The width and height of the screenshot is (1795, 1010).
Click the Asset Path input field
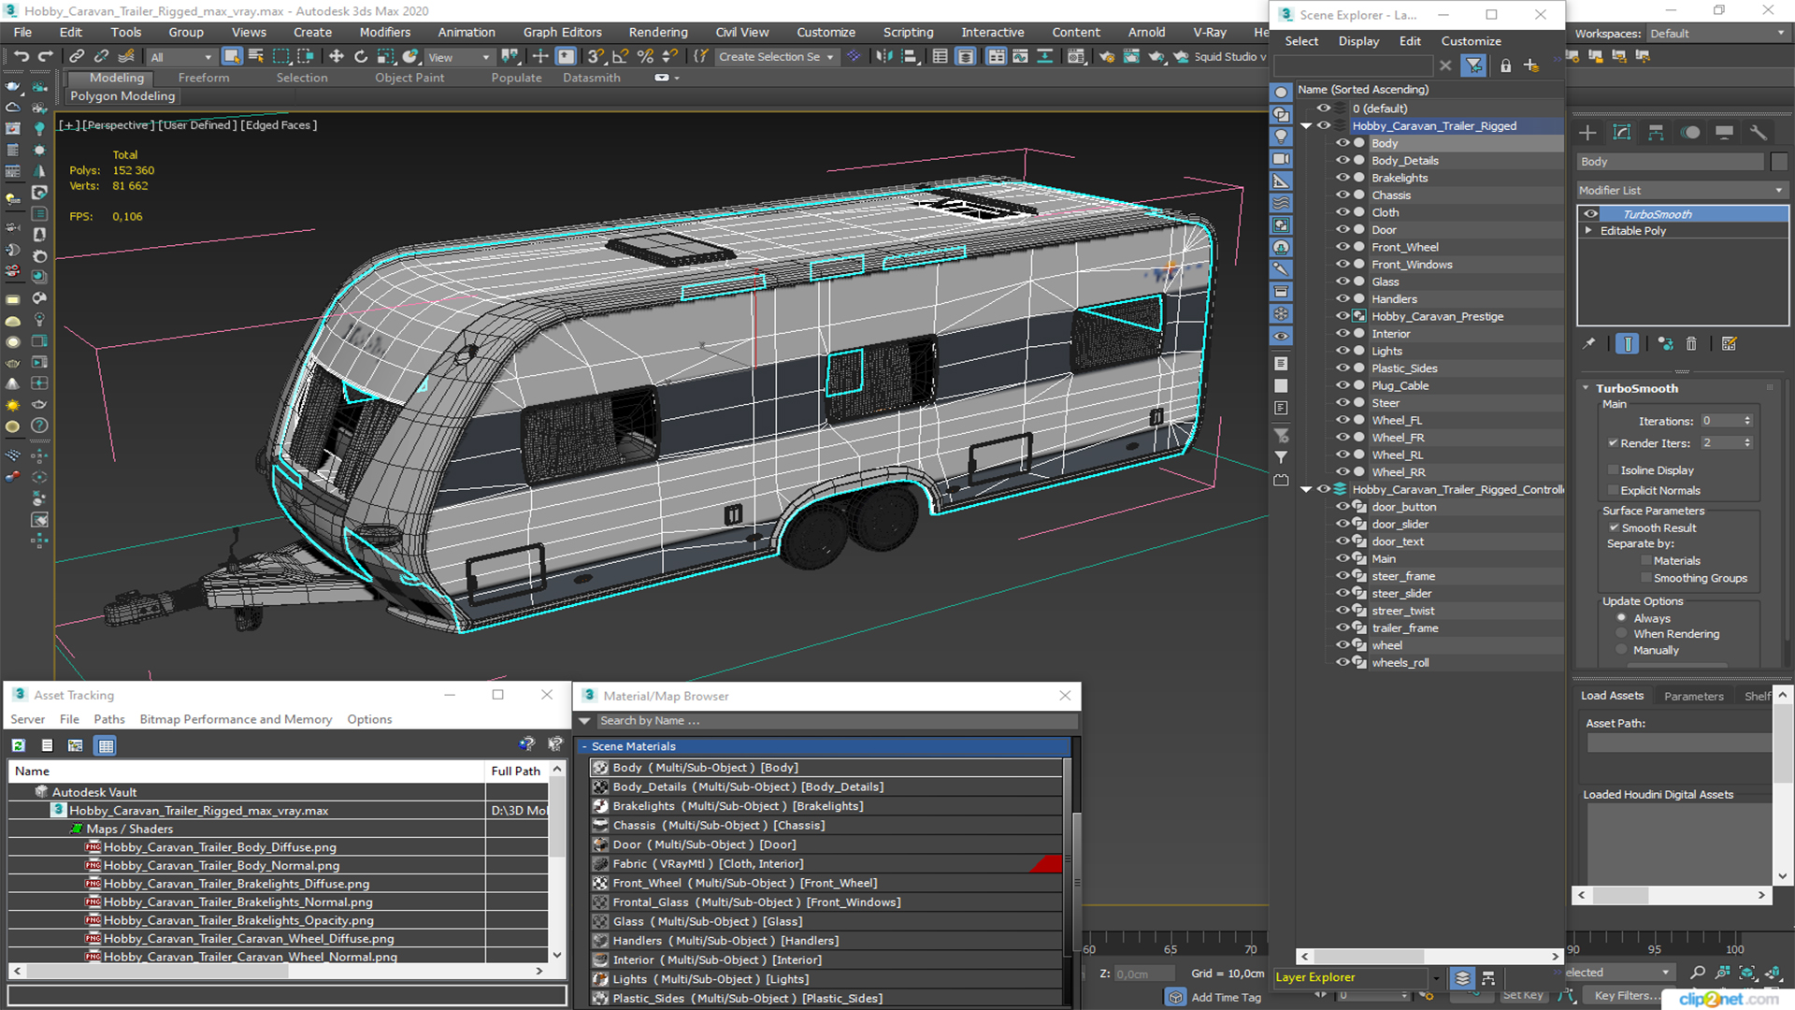coord(1678,743)
